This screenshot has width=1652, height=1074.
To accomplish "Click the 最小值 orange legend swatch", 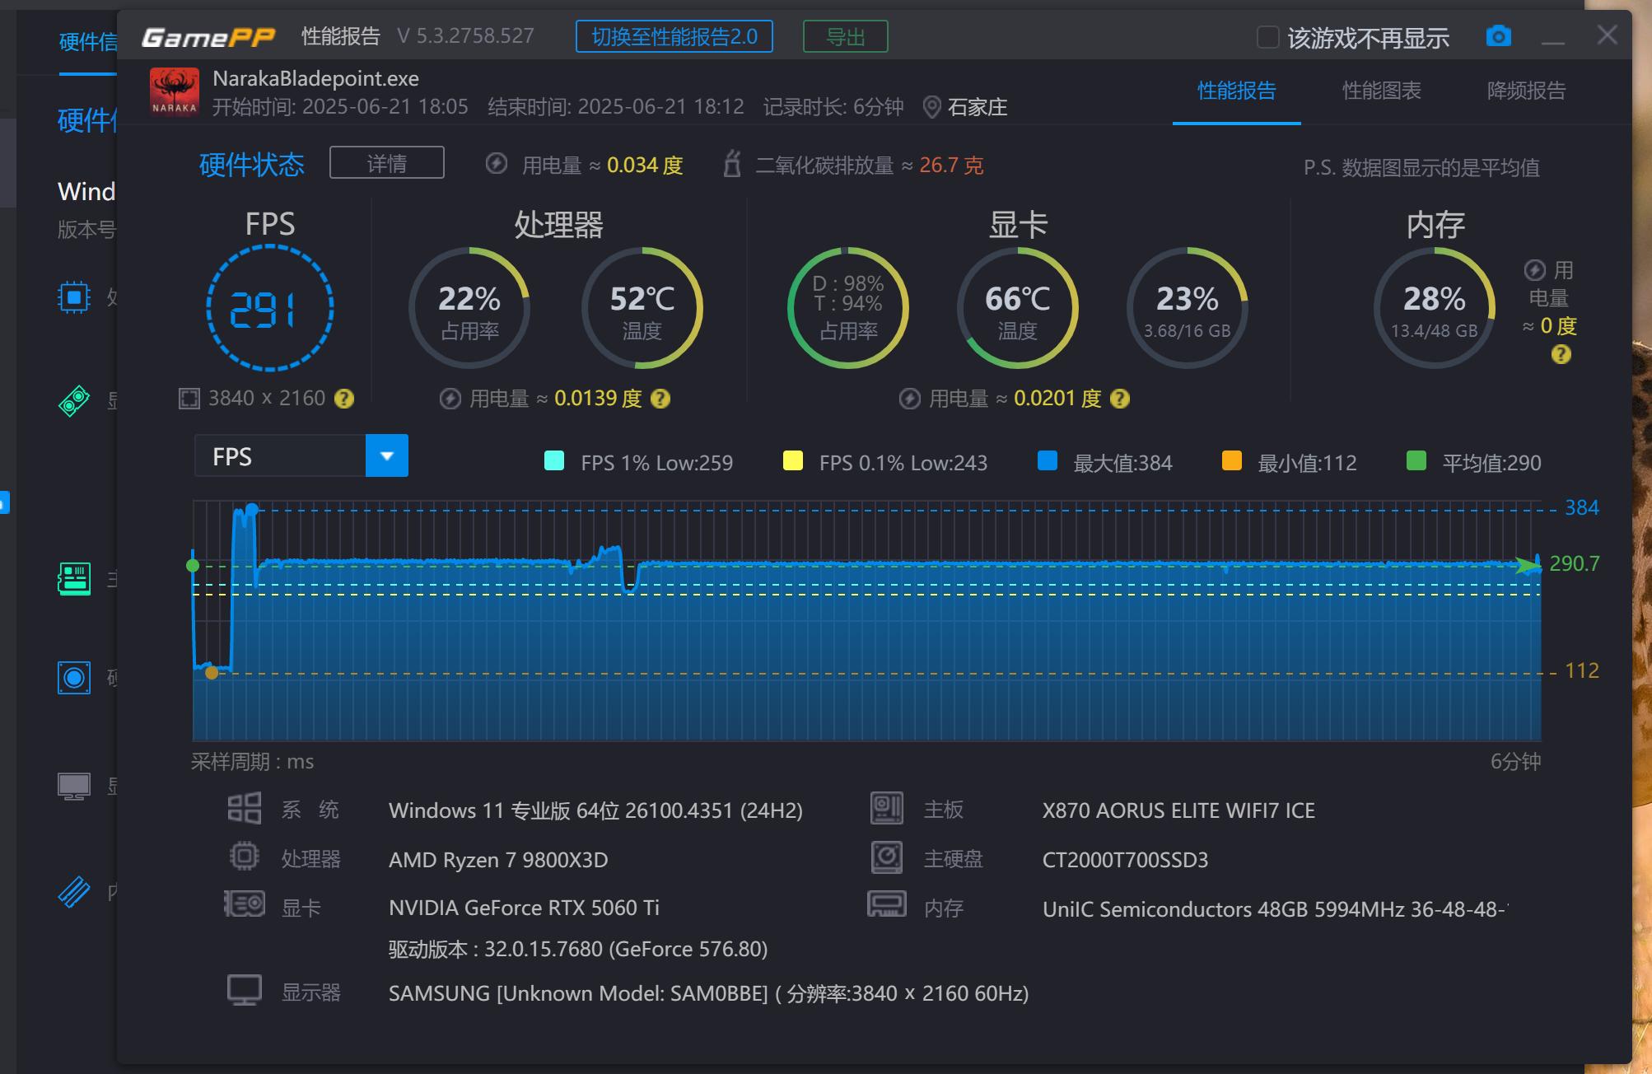I will pos(1231,460).
